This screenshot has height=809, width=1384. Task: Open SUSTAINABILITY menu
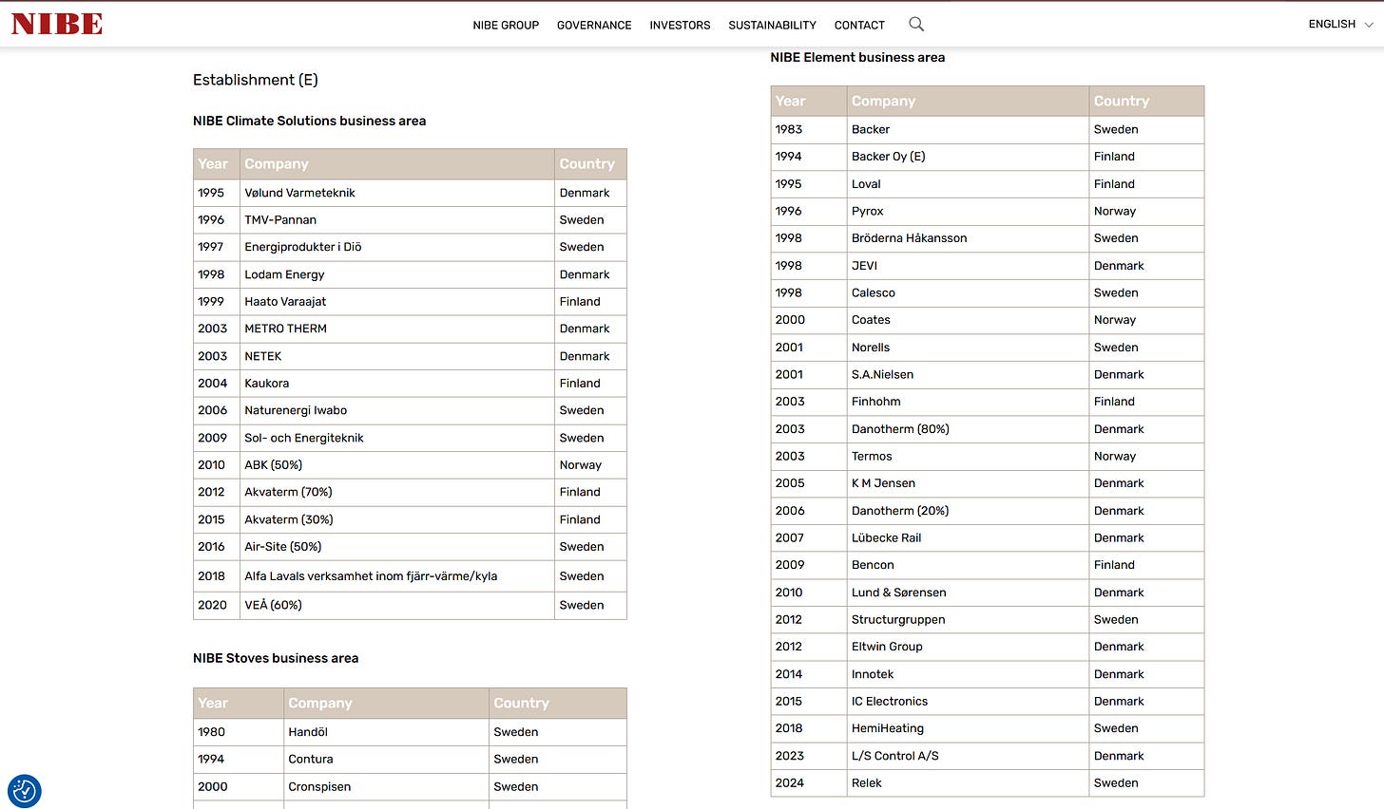pyautogui.click(x=772, y=25)
